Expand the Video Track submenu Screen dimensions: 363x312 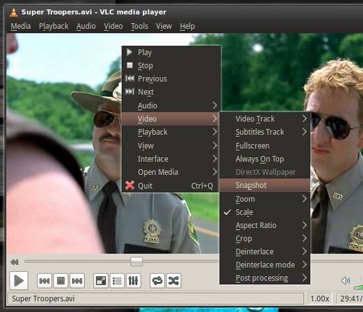click(265, 119)
